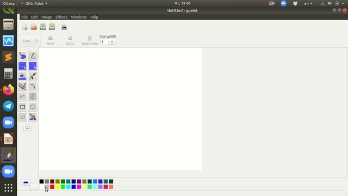Open Sublime Text from the dock
Image resolution: width=348 pixels, height=196 pixels.
click(9, 57)
